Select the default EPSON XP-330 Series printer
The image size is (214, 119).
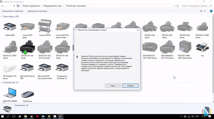pyautogui.click(x=27, y=47)
